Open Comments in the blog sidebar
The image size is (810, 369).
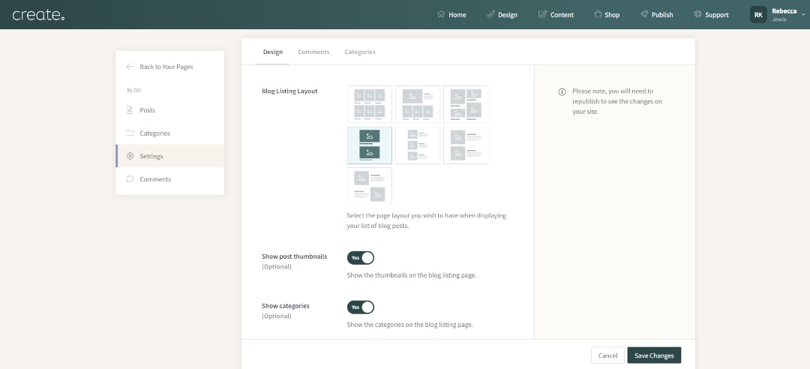click(170, 178)
